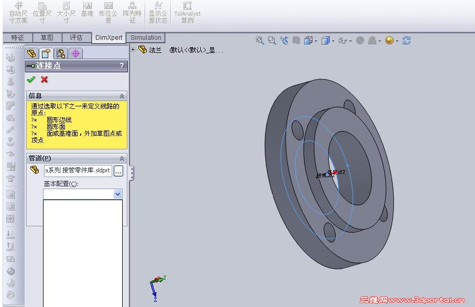Click the help question mark in 连接点 header
Viewport: 475px width, 307px height.
[122, 65]
